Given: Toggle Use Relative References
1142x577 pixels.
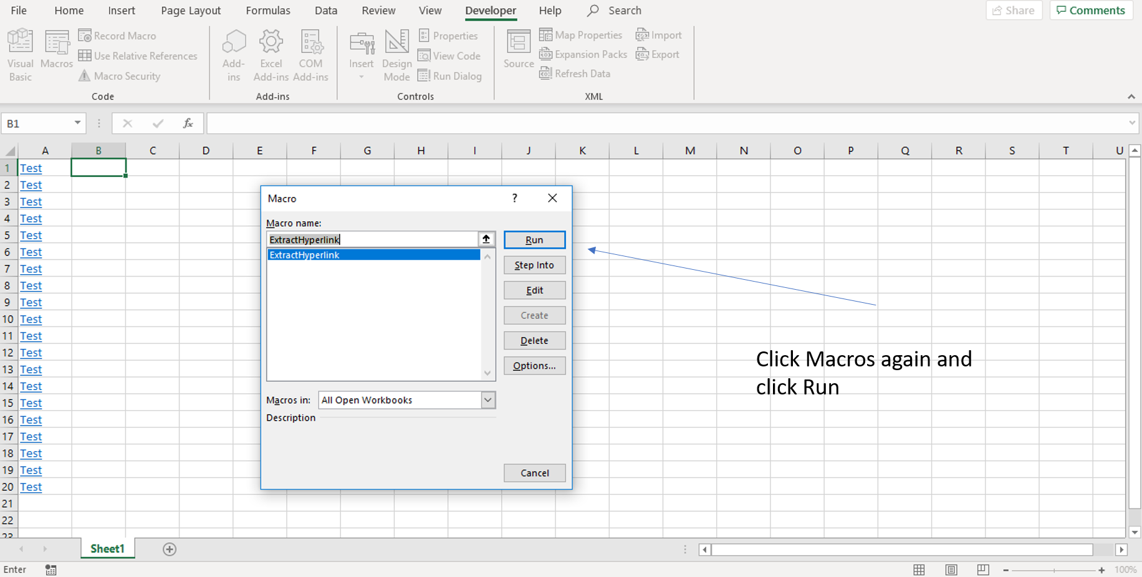Looking at the screenshot, I should pyautogui.click(x=138, y=55).
